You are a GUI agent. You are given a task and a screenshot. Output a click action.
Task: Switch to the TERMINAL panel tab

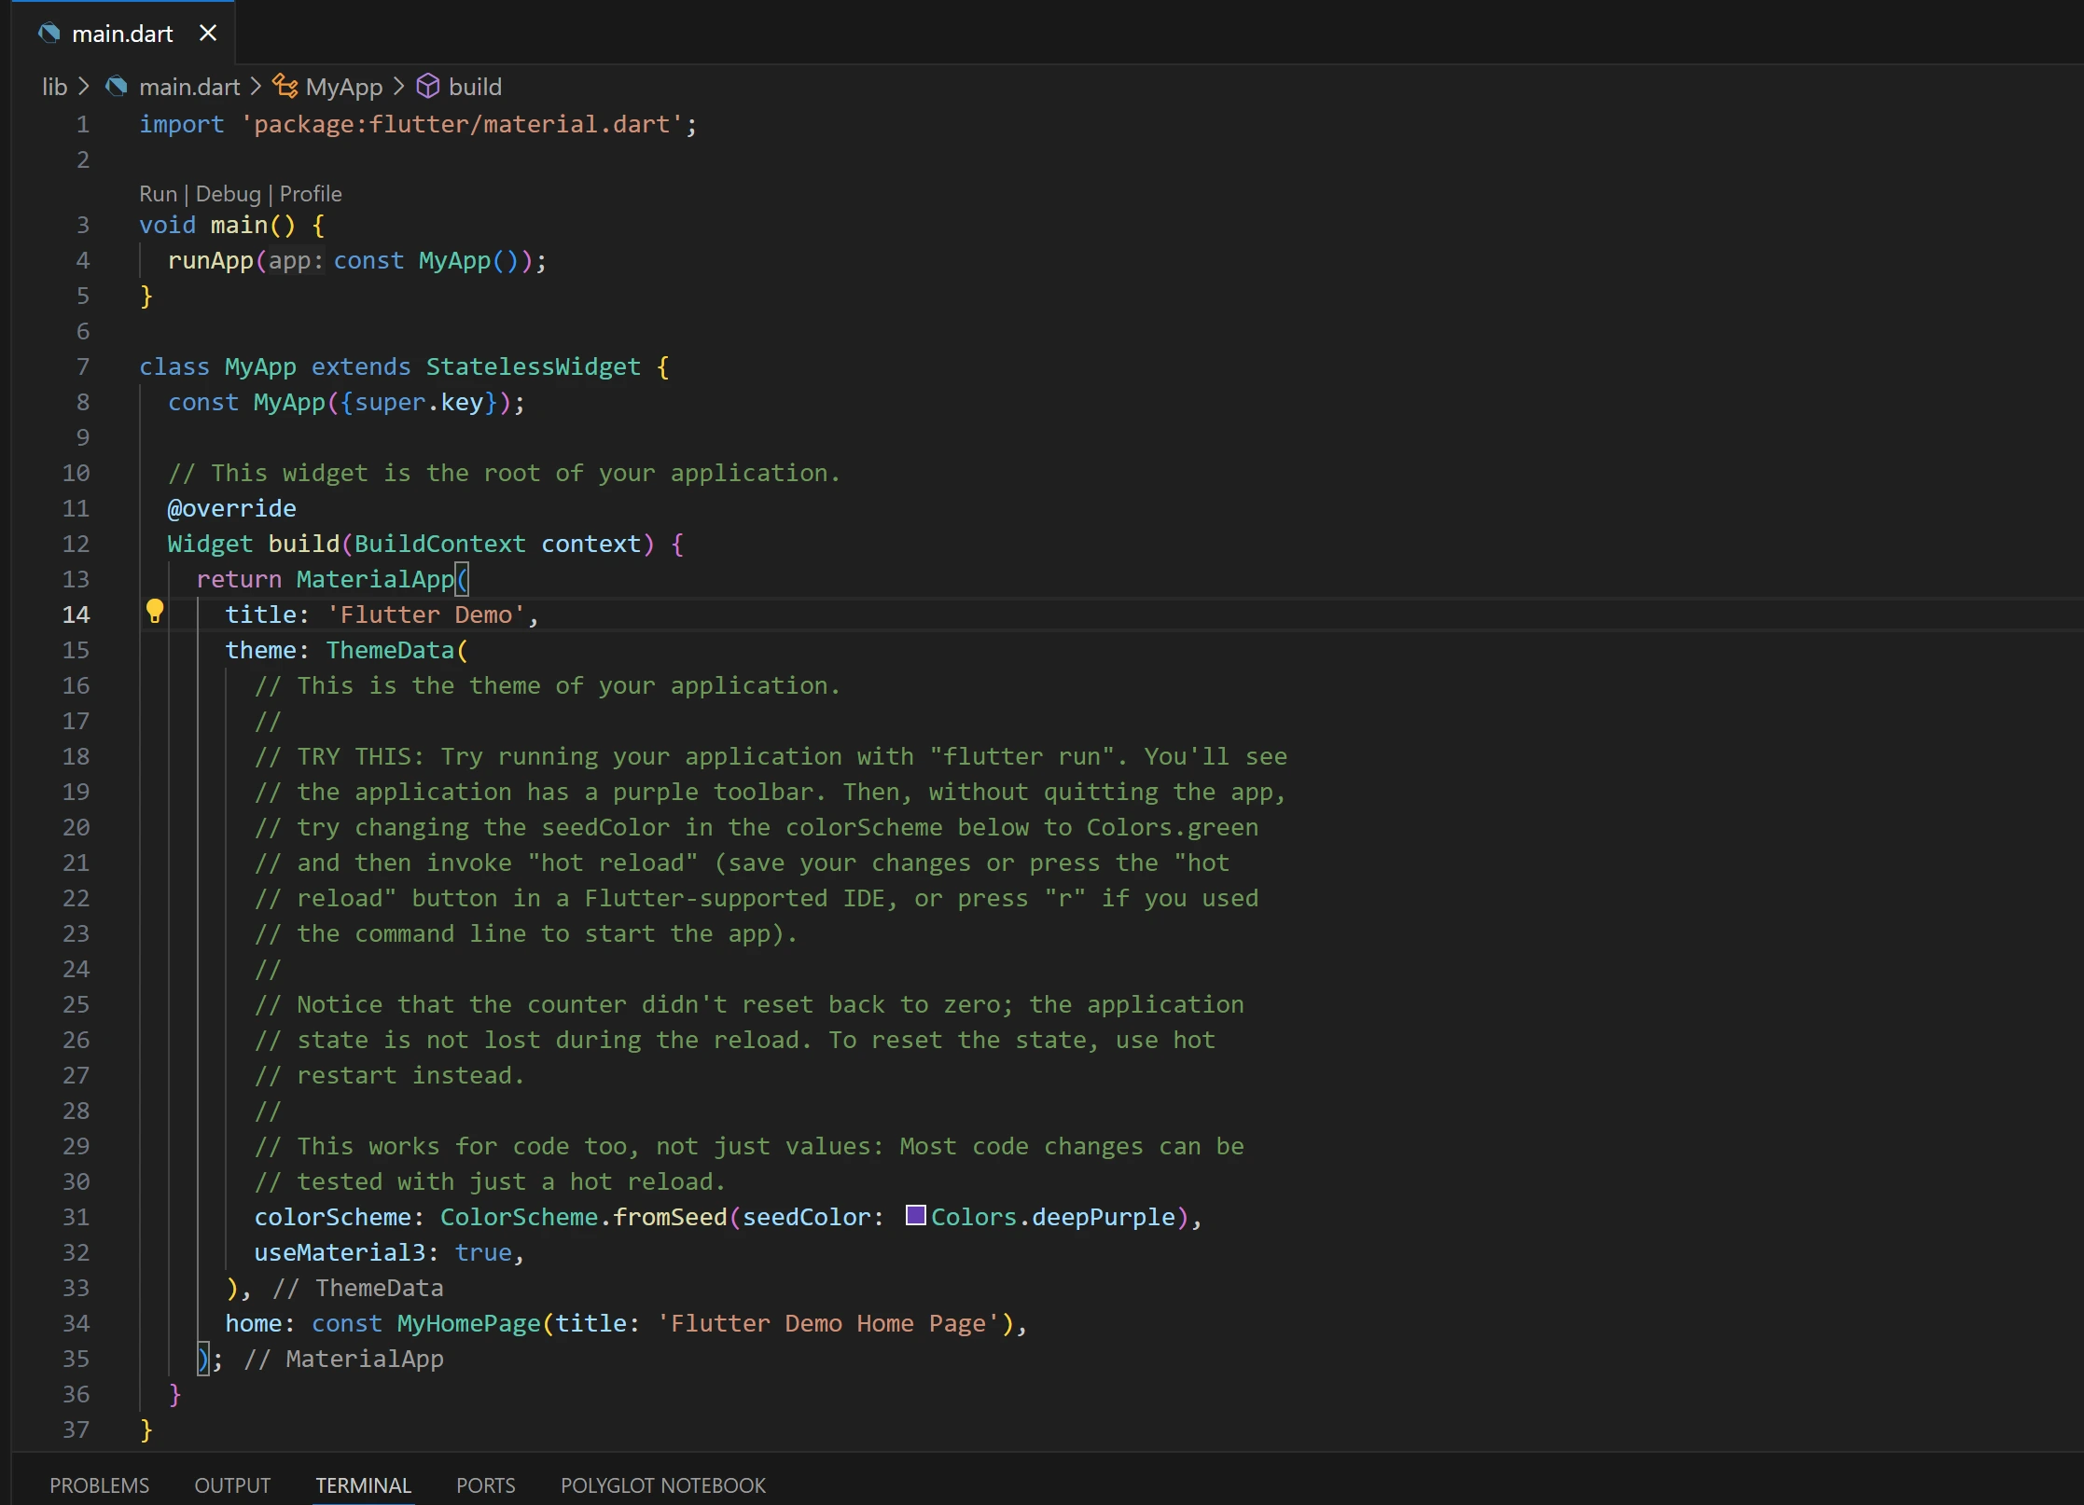363,1485
